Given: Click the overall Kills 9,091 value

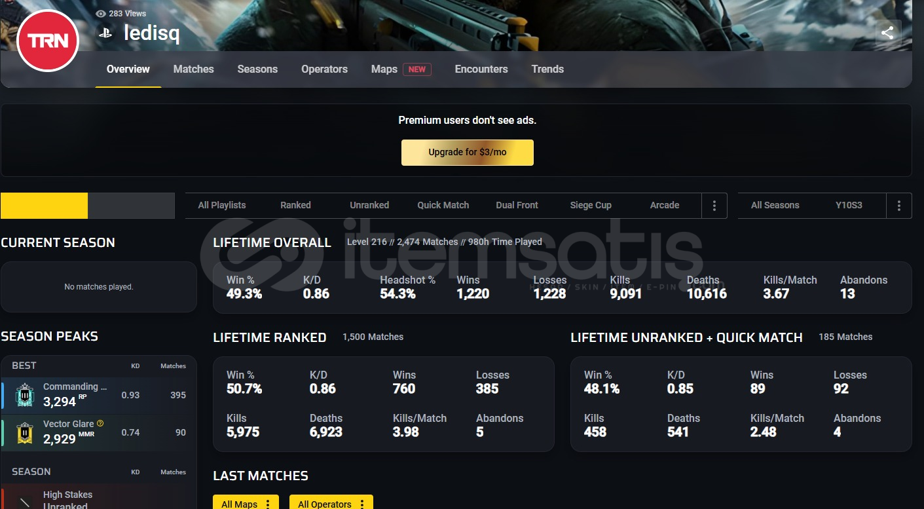Looking at the screenshot, I should point(626,294).
